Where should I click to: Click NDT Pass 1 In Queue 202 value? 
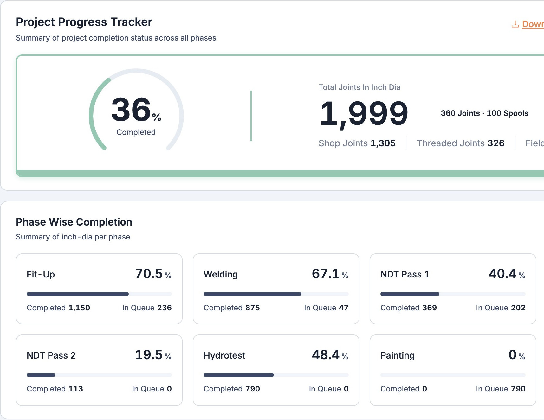(x=501, y=308)
